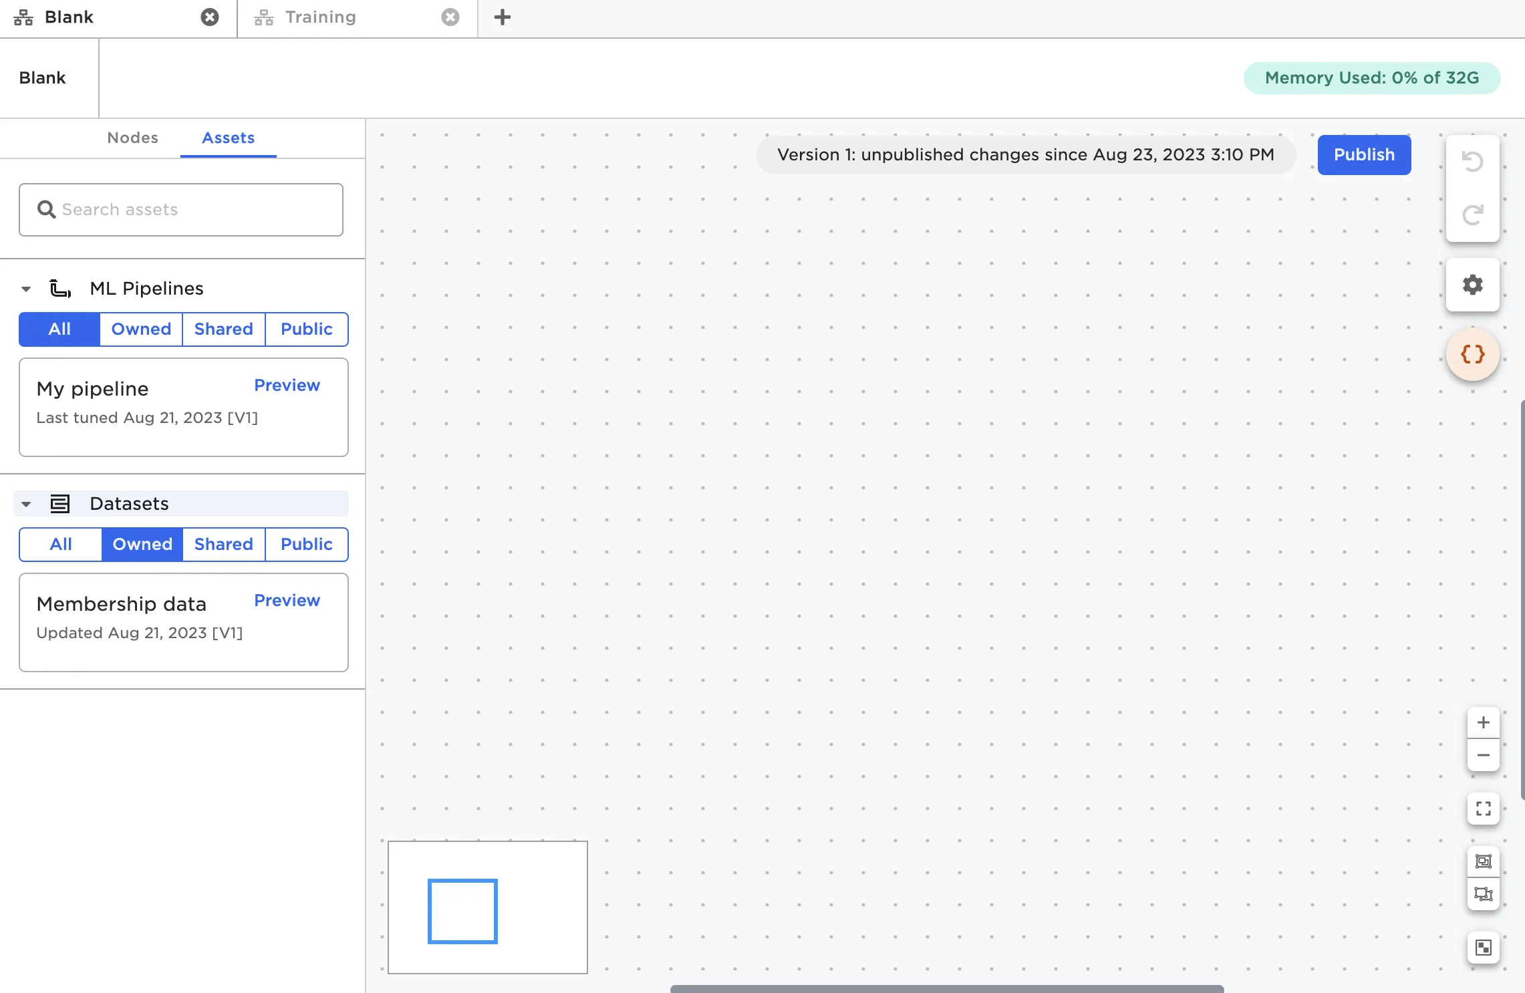Collapse the ML Pipelines section
1525x993 pixels.
[26, 289]
